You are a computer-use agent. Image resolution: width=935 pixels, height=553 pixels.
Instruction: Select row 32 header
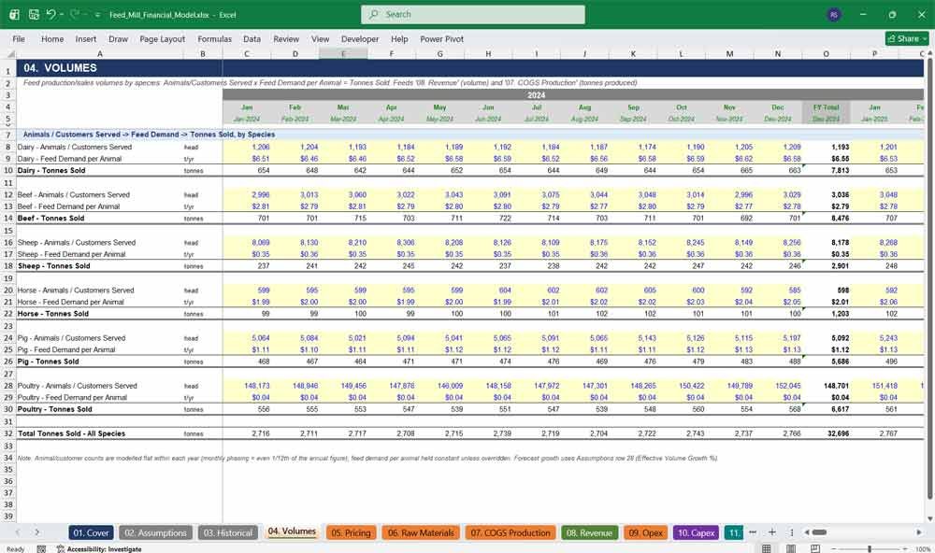click(x=8, y=433)
